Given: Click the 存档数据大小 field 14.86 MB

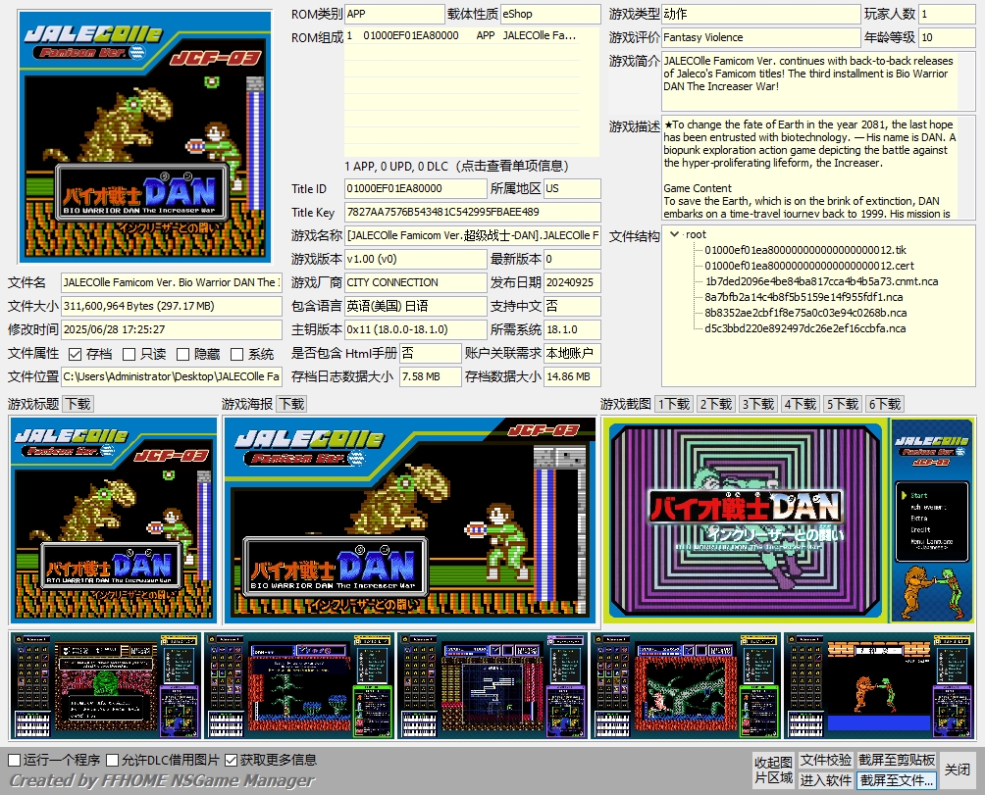Looking at the screenshot, I should pyautogui.click(x=572, y=376).
